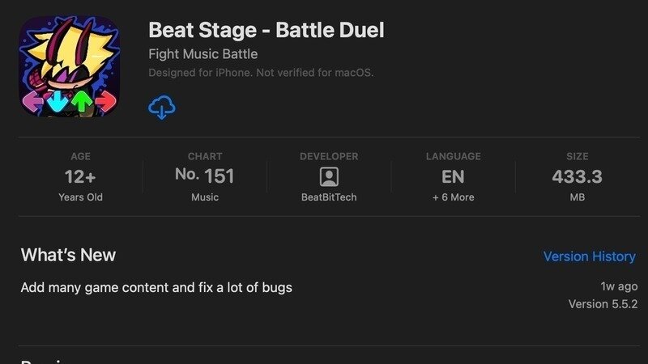Viewport: 648px width, 364px height.
Task: Click the DEVELOPER column header
Action: (329, 156)
